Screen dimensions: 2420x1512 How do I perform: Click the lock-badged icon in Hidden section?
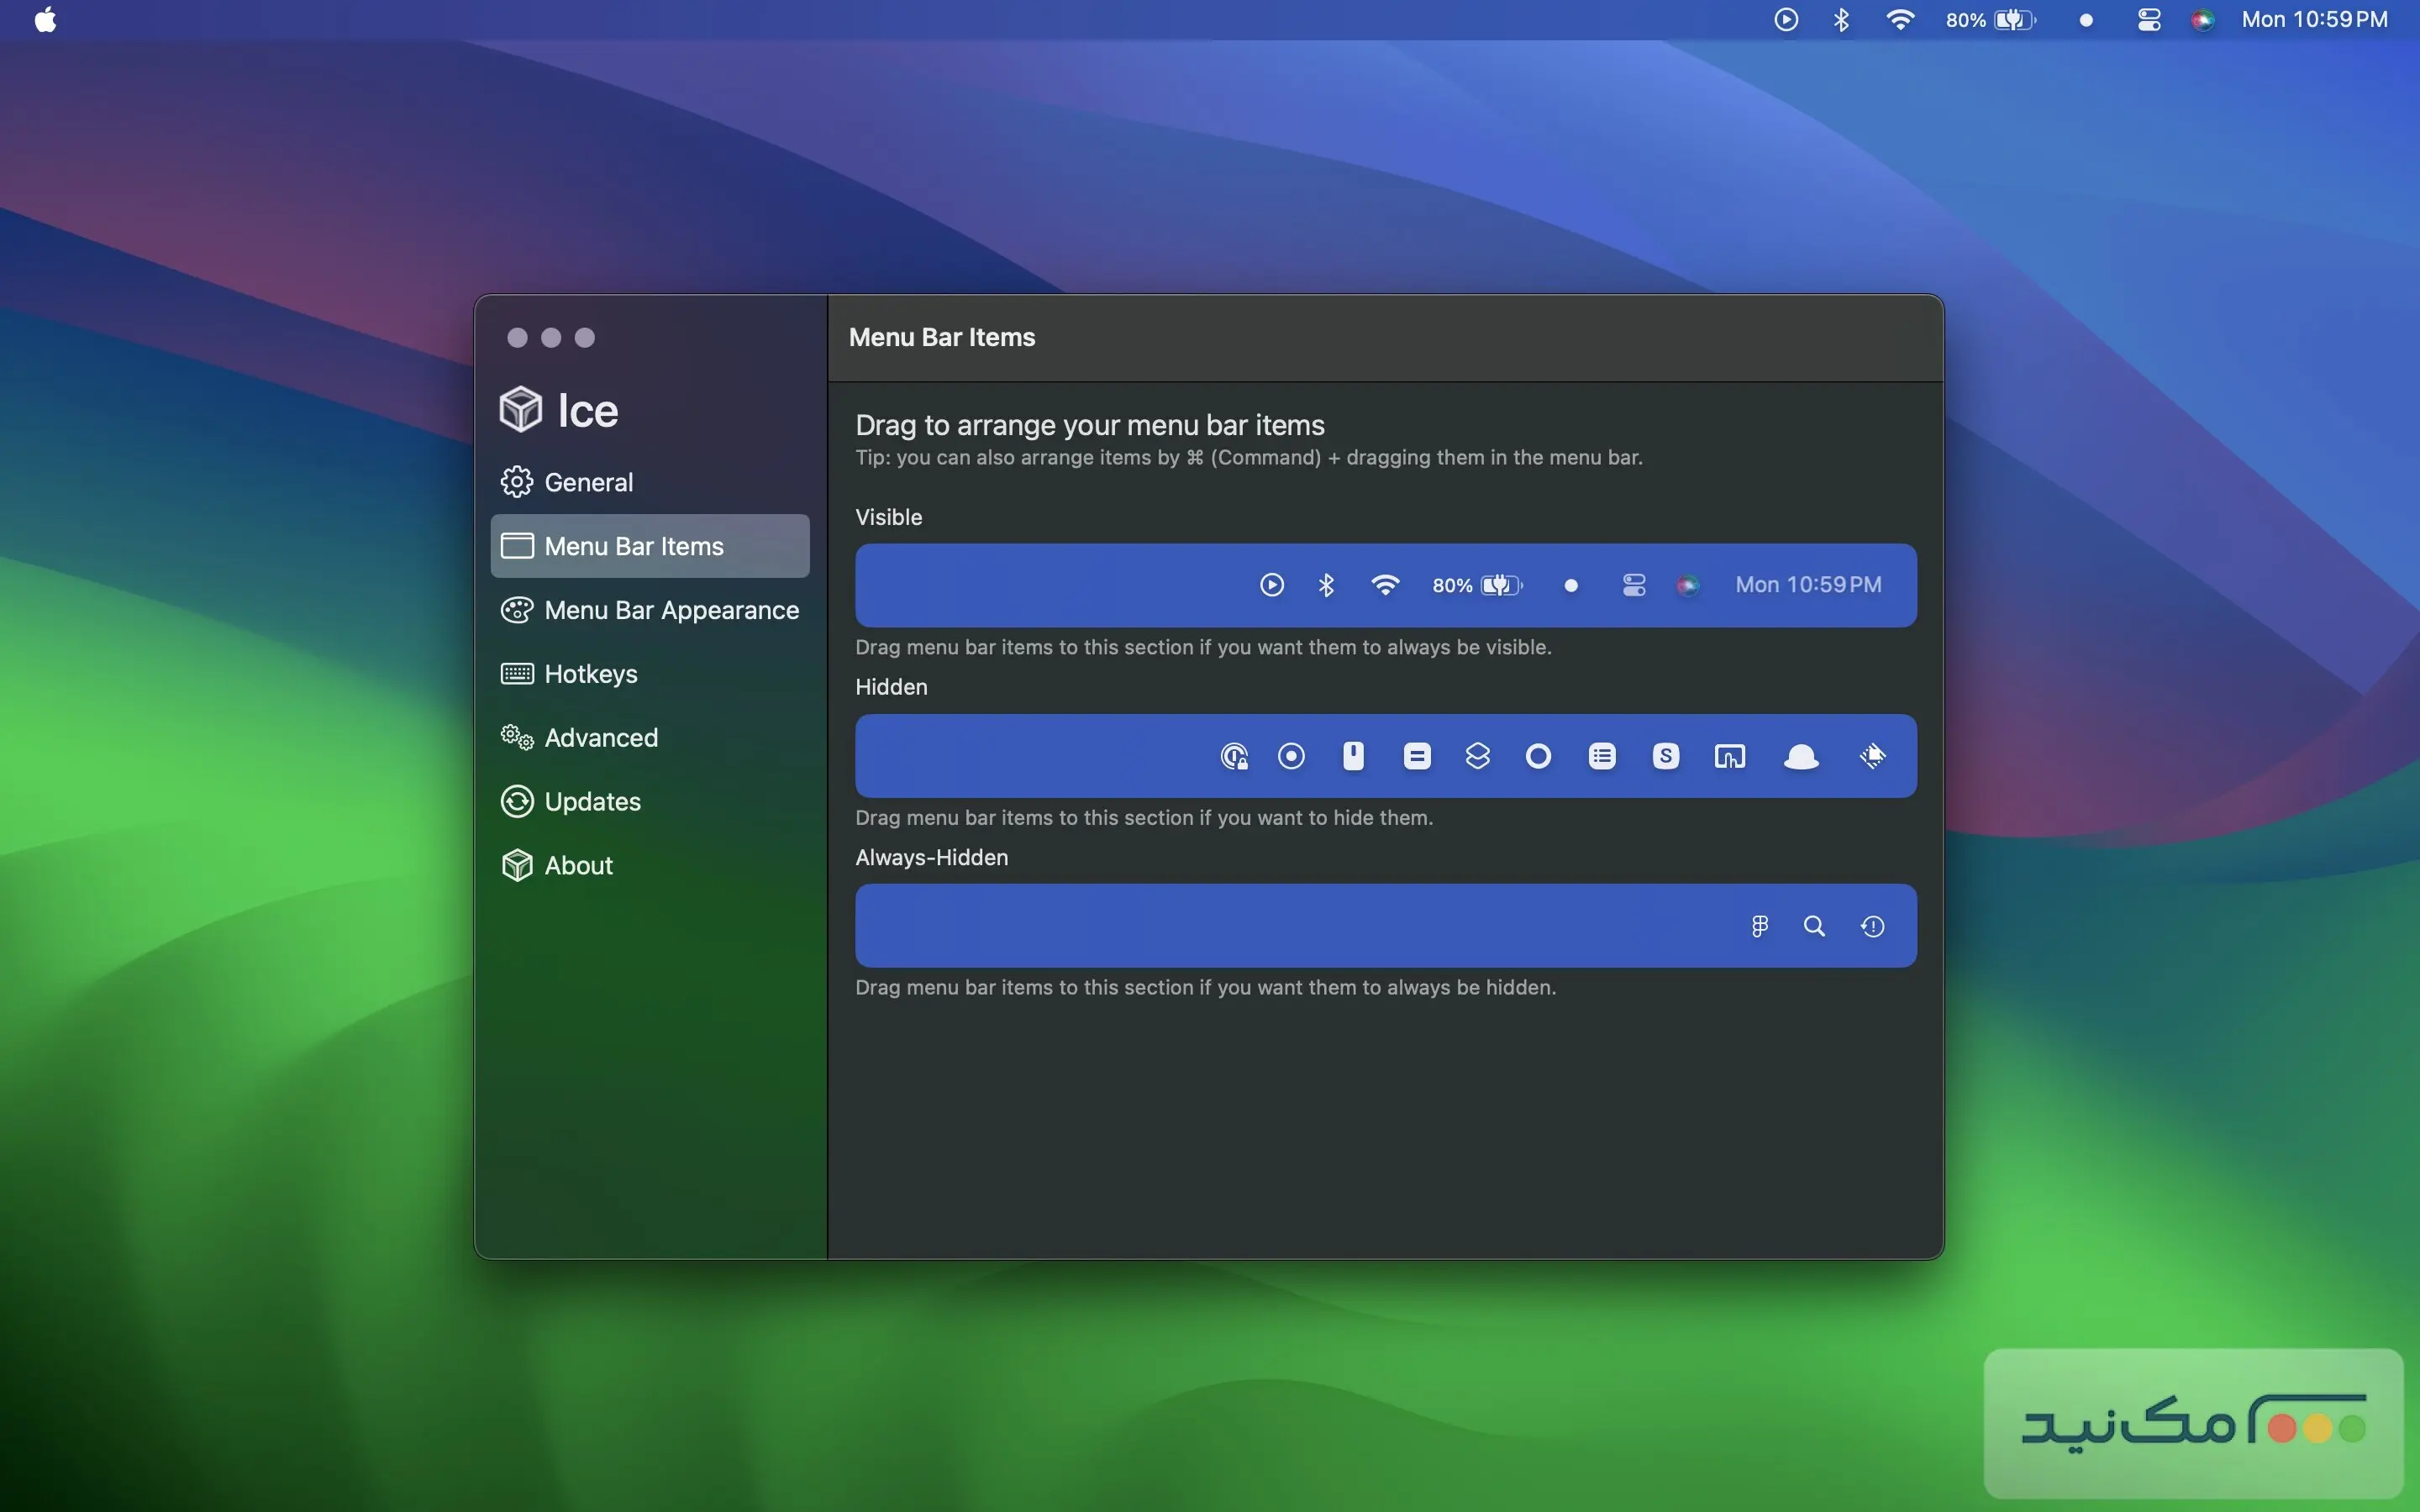pos(1234,756)
